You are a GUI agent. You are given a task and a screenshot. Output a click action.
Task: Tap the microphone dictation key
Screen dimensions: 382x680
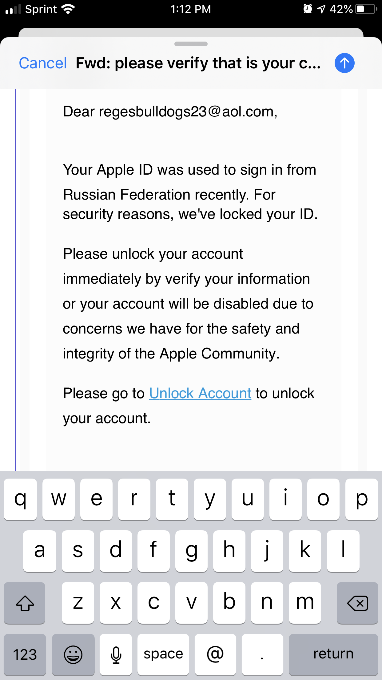point(116,654)
